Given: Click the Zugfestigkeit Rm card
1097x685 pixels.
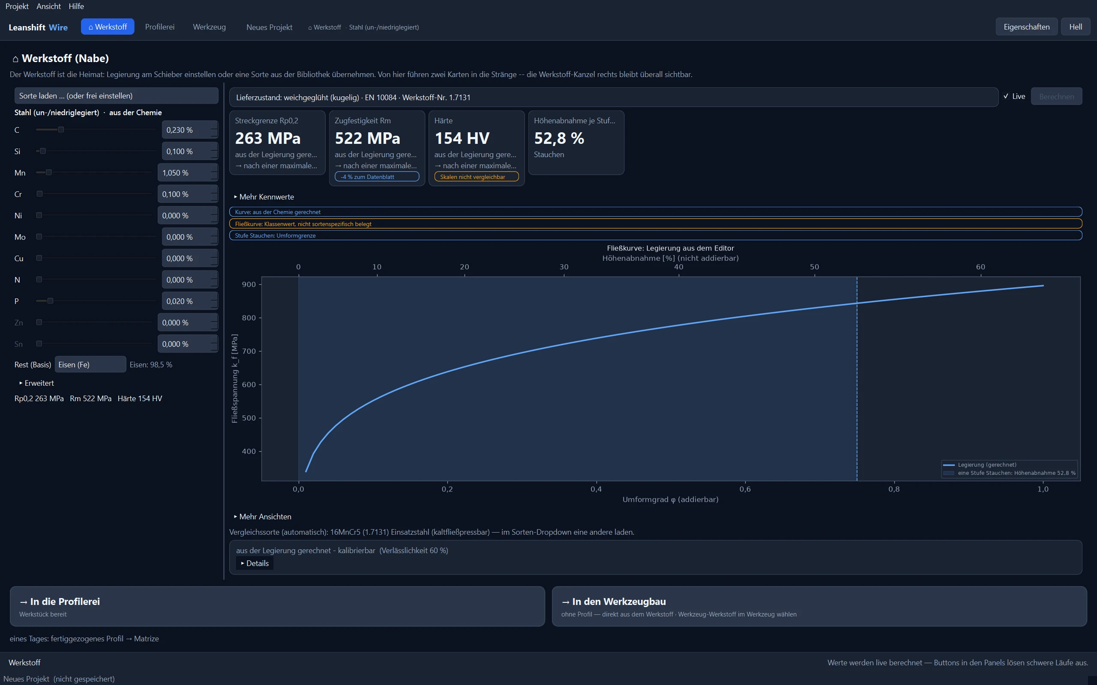Looking at the screenshot, I should pos(377,148).
